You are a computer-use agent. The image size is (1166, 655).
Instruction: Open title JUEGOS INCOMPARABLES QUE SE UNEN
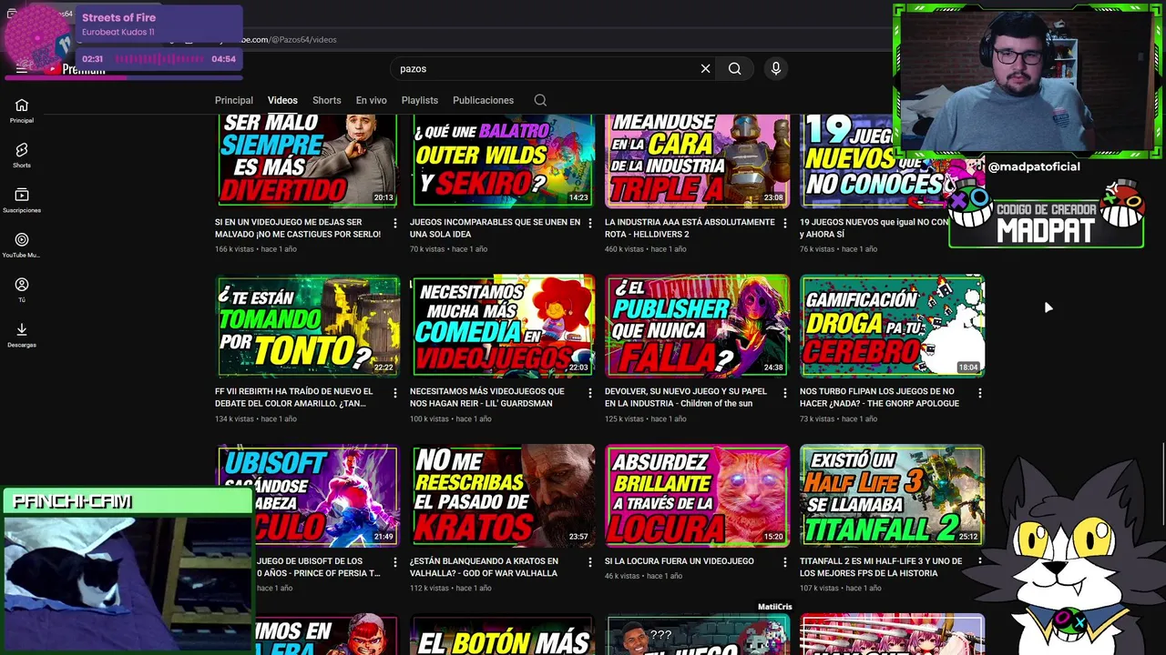[x=495, y=227]
